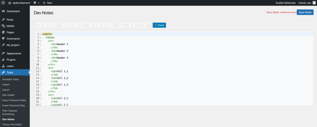The width and height of the screenshot is (317, 127).
Task: Open the Import tool
Action: click(6, 84)
